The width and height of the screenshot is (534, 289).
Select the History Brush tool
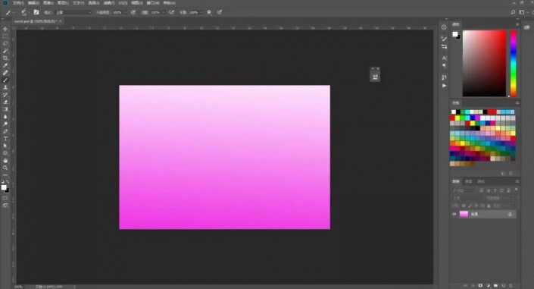point(5,95)
